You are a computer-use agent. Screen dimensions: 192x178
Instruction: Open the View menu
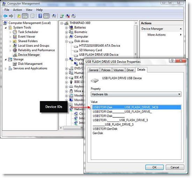pos(29,10)
